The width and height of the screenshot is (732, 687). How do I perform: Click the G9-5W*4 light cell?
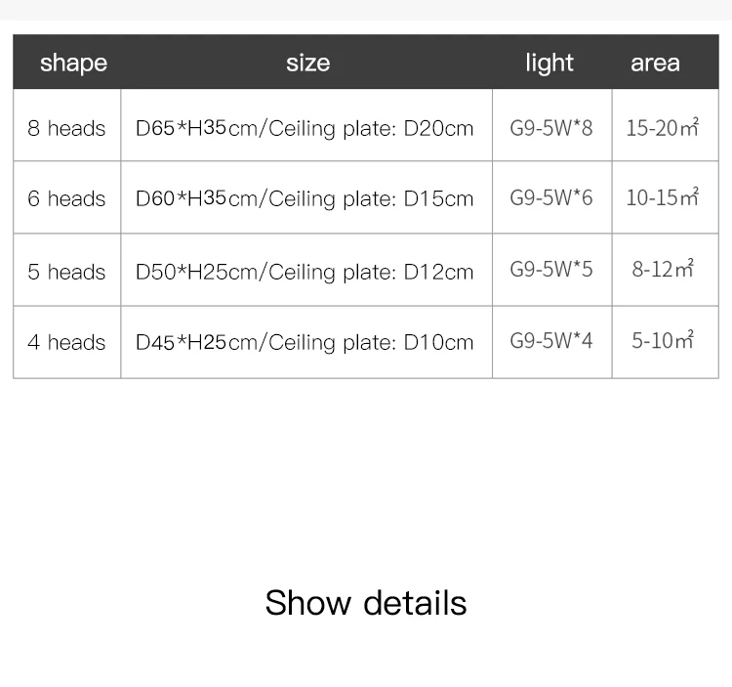(551, 340)
